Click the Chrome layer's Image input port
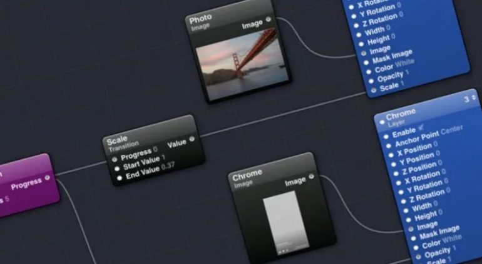 [411, 229]
